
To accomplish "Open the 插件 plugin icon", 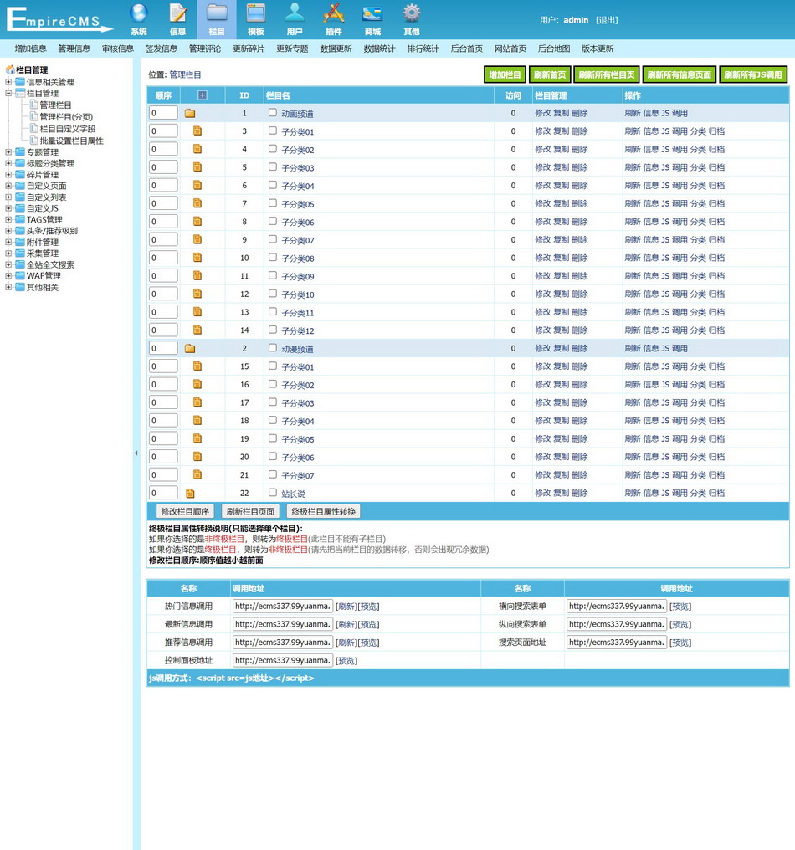I will 334,13.
